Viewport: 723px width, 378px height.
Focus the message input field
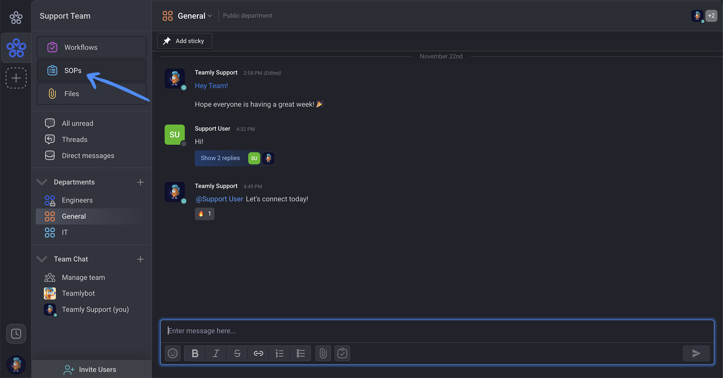point(437,331)
